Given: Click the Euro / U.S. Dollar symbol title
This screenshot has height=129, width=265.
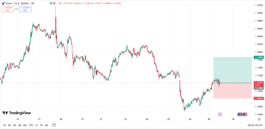Looking at the screenshot, I should point(19,3).
